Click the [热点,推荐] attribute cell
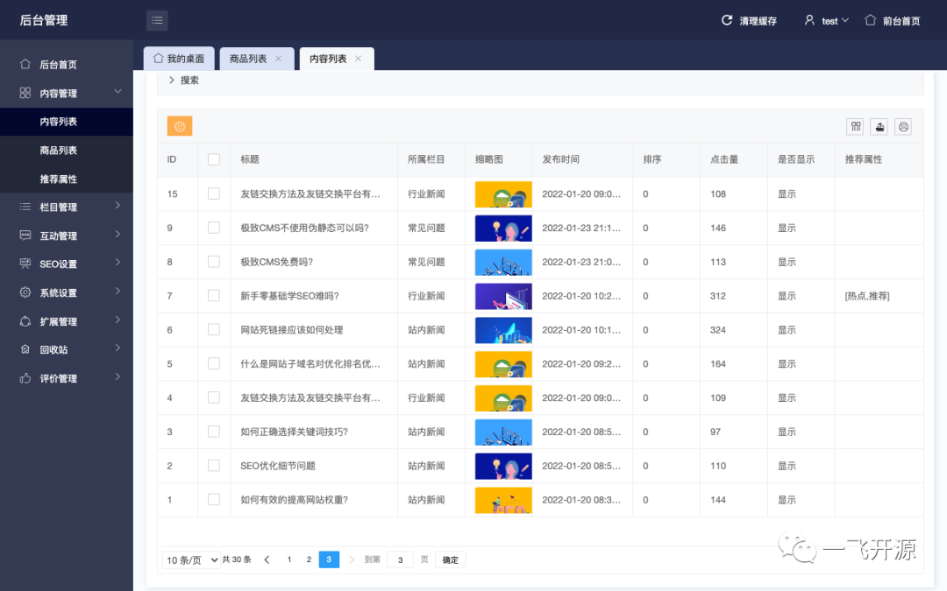947x591 pixels. 866,296
